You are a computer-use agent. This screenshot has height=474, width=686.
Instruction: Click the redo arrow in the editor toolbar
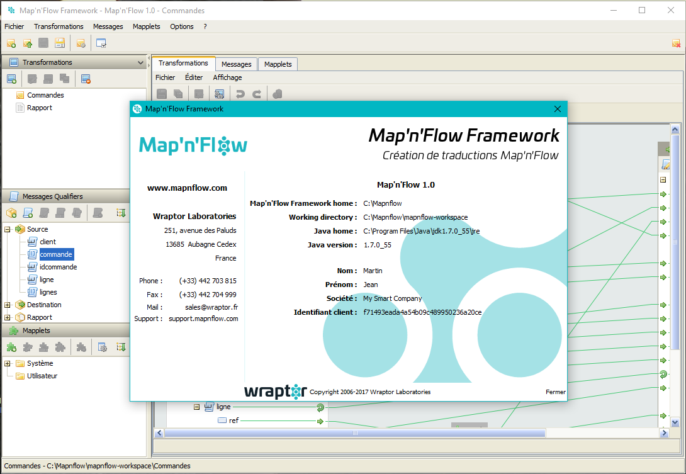tap(257, 94)
